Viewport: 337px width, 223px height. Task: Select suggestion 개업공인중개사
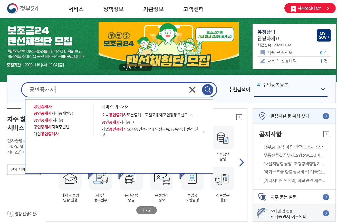(x=46, y=134)
